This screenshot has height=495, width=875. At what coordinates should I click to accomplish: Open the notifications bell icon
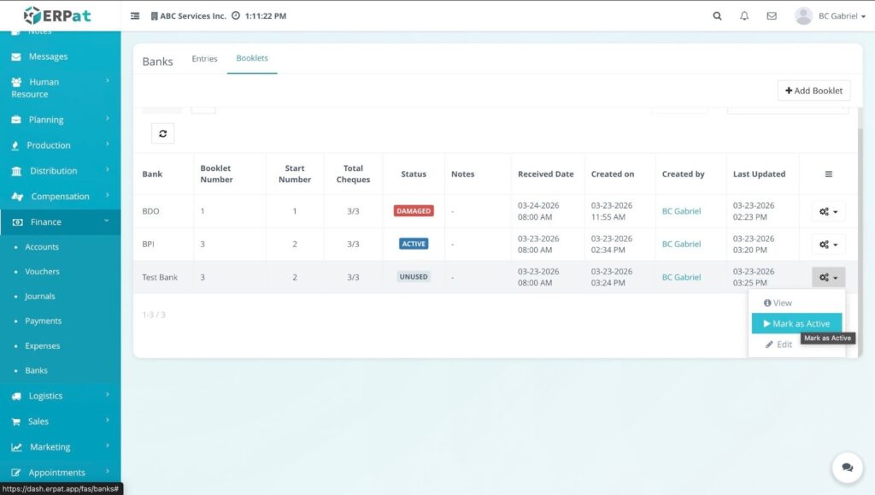point(744,16)
